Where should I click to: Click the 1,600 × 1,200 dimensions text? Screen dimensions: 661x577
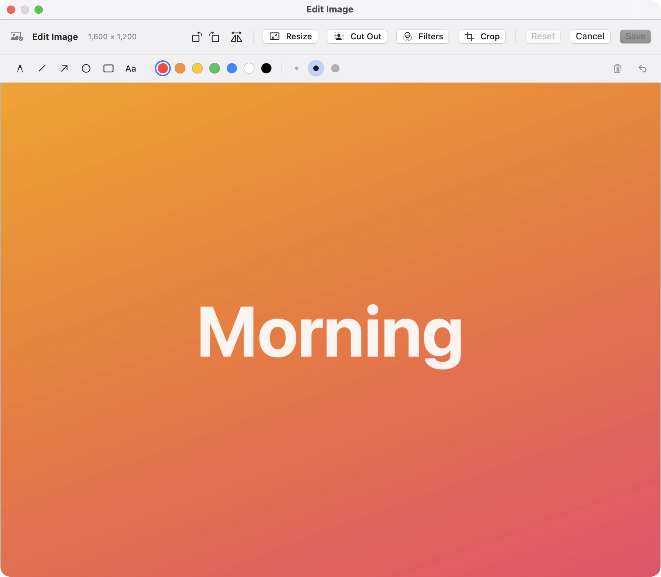[x=112, y=37]
